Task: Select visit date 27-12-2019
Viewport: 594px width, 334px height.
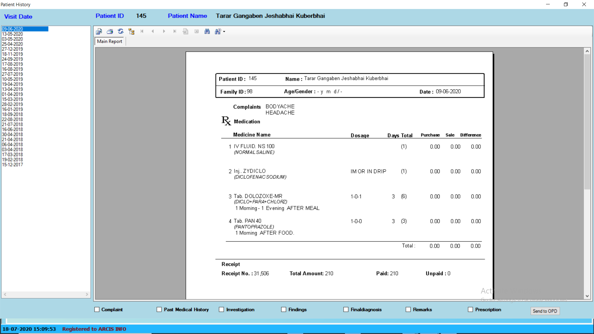Action: [13, 49]
